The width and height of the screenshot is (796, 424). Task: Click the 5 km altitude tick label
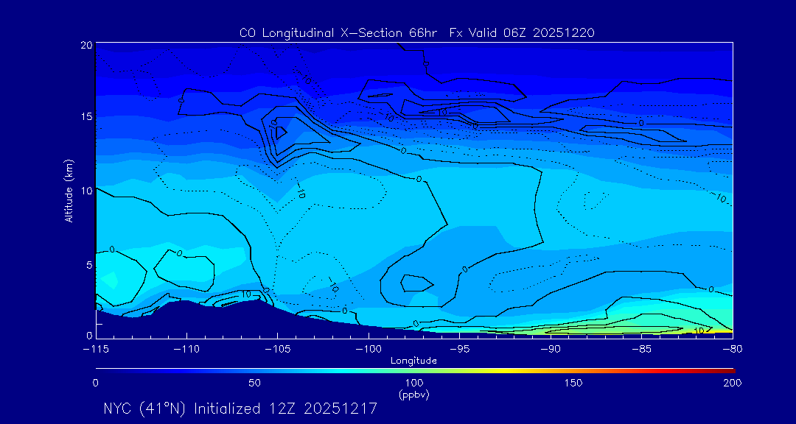coord(88,264)
